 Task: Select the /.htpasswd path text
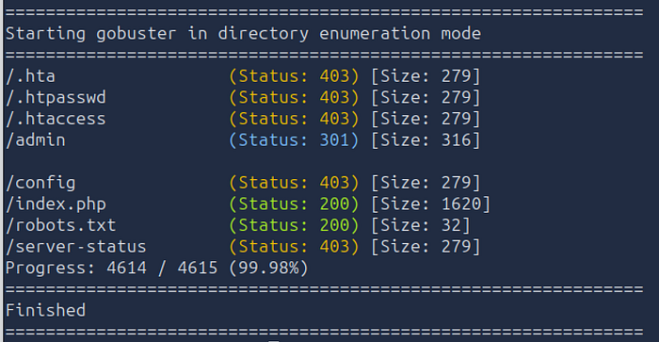click(56, 98)
